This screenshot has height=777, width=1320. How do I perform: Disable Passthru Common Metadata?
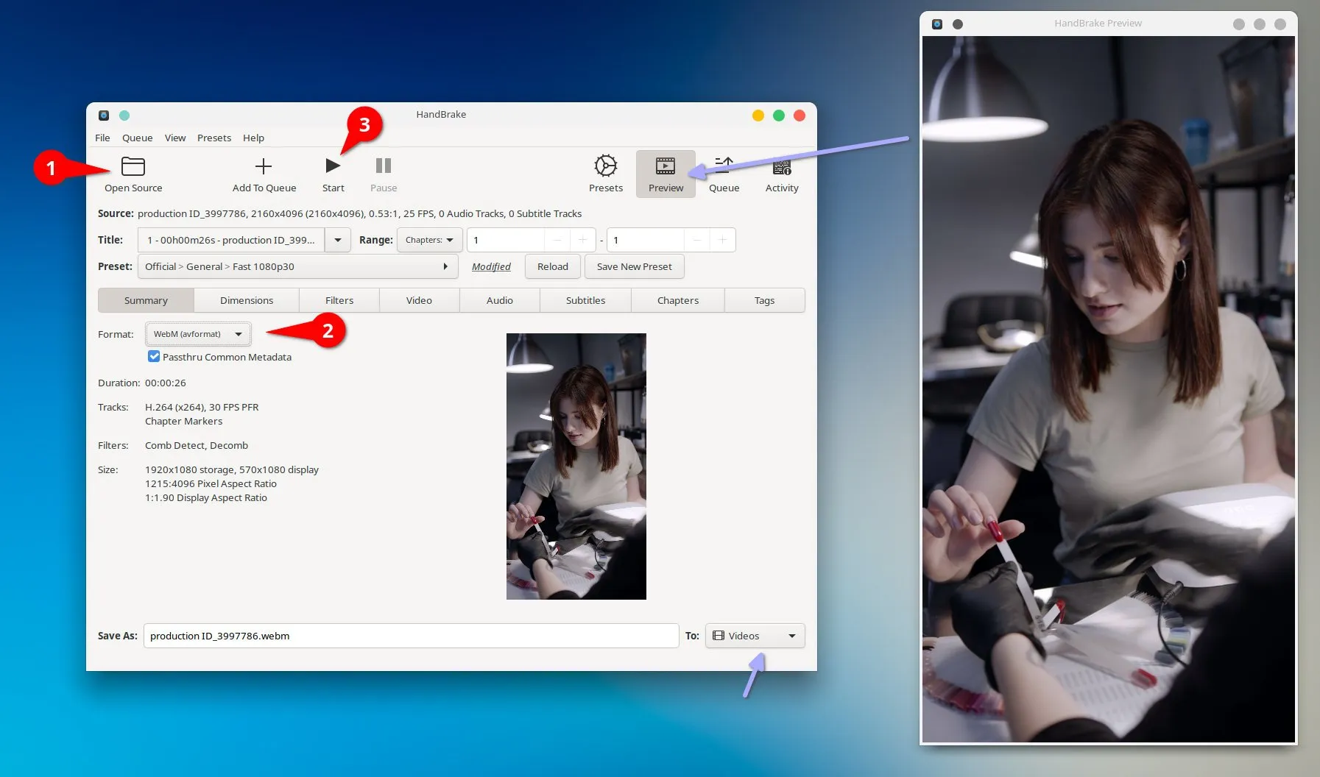coord(153,356)
